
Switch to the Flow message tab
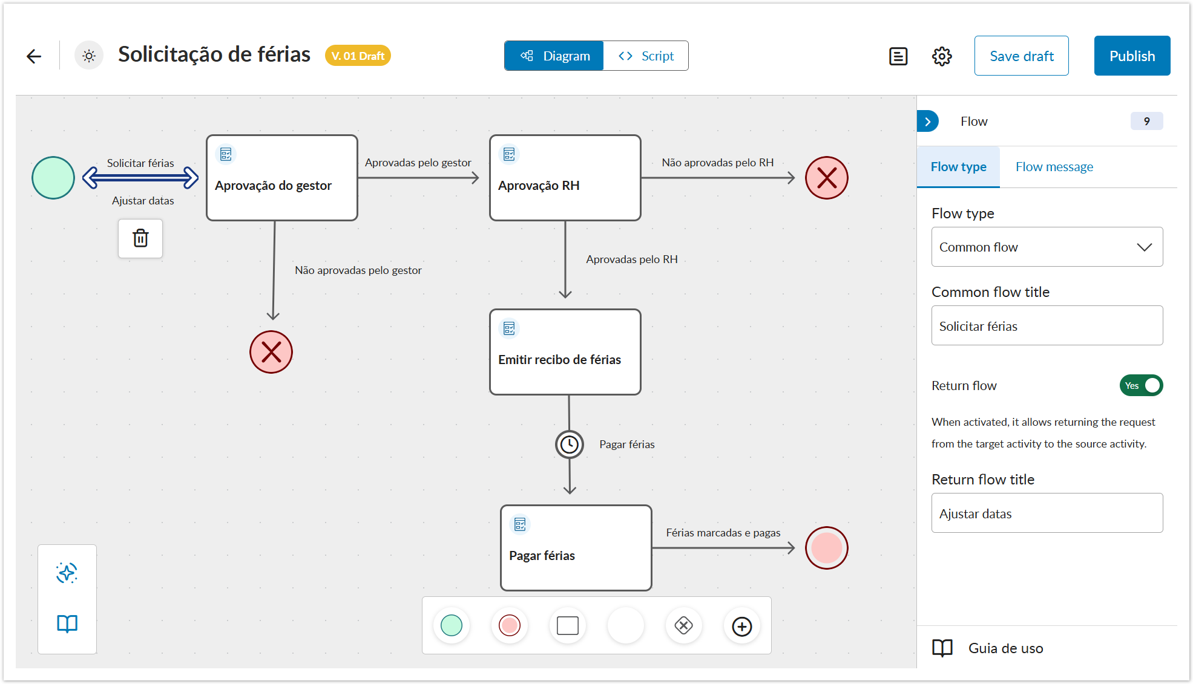[x=1054, y=167]
